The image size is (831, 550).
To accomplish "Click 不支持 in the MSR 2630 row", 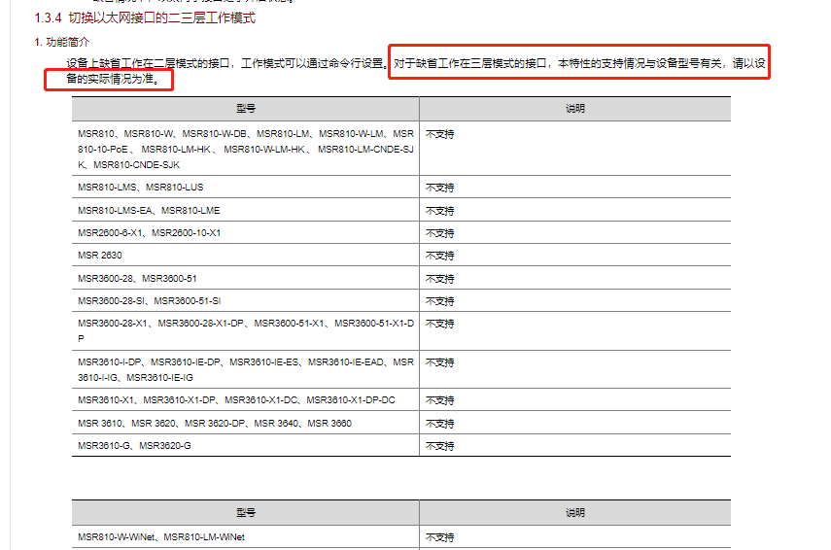I will [440, 256].
